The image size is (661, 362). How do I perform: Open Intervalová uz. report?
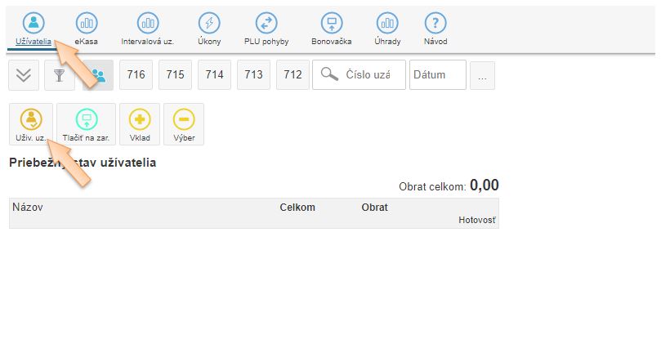coord(147,28)
